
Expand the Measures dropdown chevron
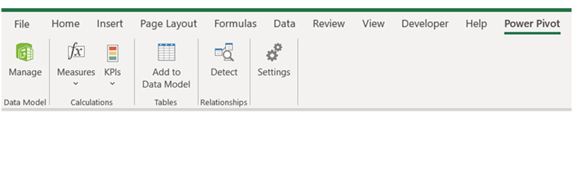(x=76, y=84)
